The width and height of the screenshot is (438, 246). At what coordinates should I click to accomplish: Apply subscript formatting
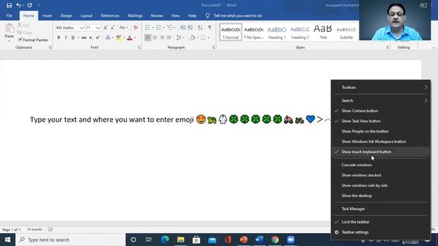pos(91,38)
